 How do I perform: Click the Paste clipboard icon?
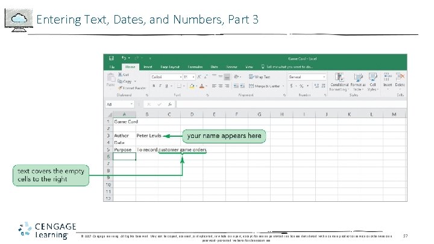(111, 78)
